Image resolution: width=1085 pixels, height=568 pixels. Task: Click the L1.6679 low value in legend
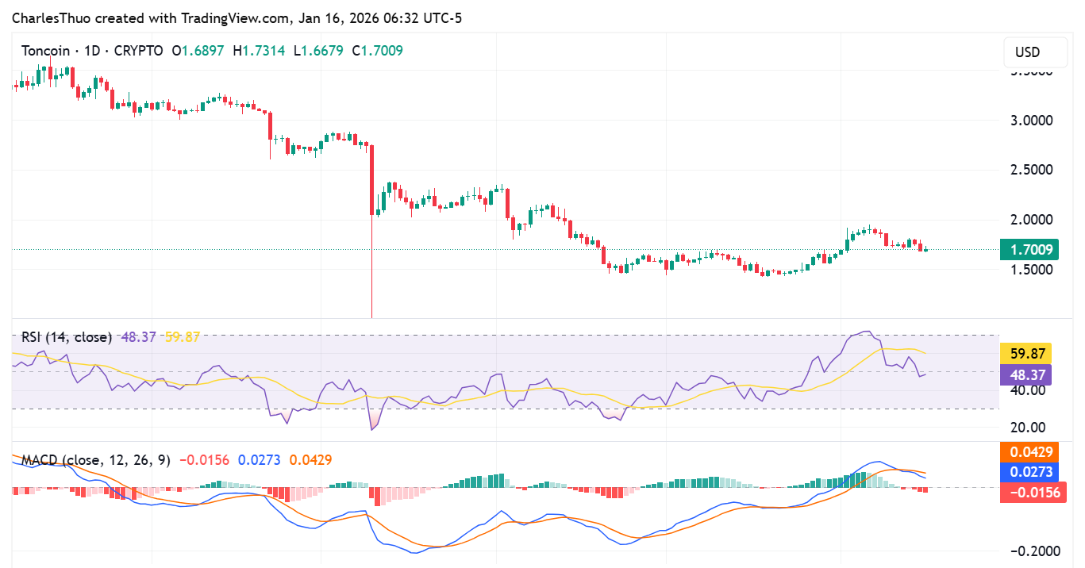(x=316, y=50)
